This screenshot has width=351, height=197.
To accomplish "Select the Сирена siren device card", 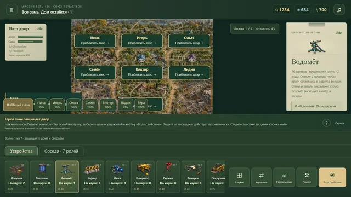I will click(x=168, y=176).
